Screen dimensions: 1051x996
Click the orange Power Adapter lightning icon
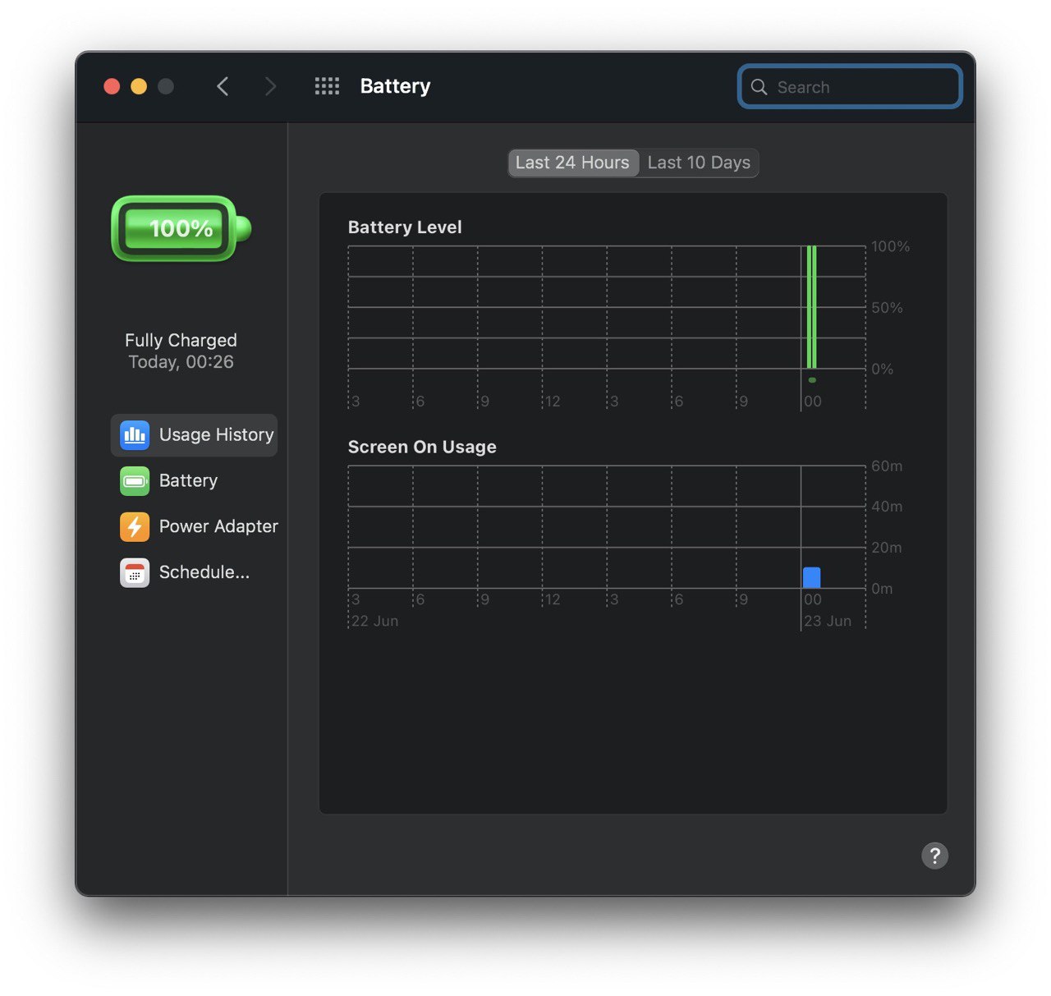(x=135, y=526)
